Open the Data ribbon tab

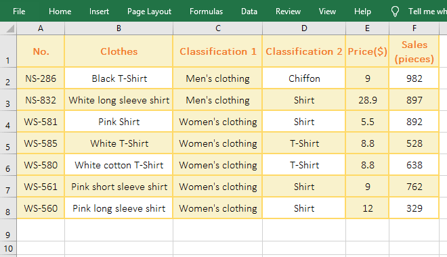click(249, 11)
